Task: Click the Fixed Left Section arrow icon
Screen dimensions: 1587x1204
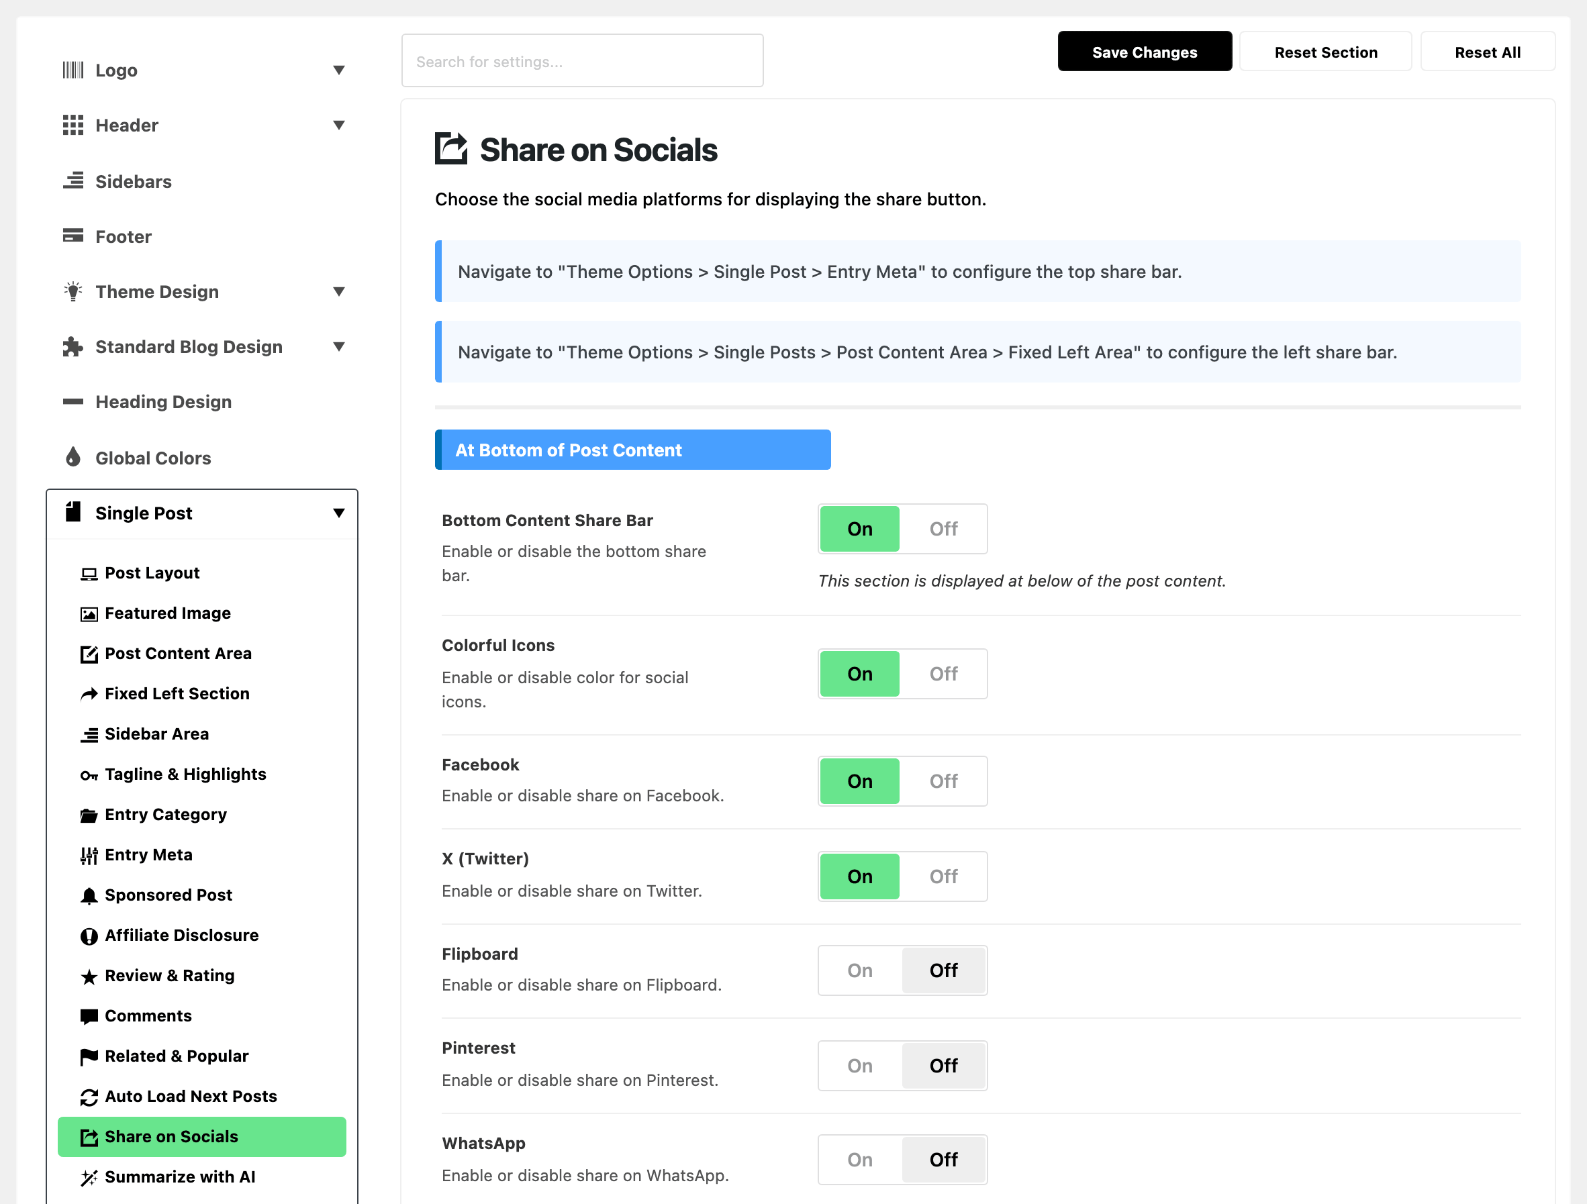Action: tap(89, 694)
